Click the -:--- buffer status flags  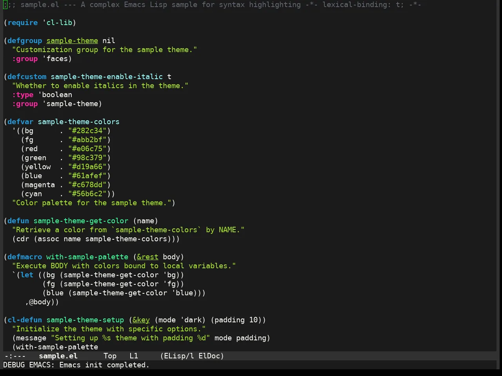tap(15, 356)
